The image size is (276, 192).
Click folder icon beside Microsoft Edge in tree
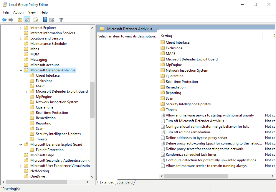click(x=26, y=155)
